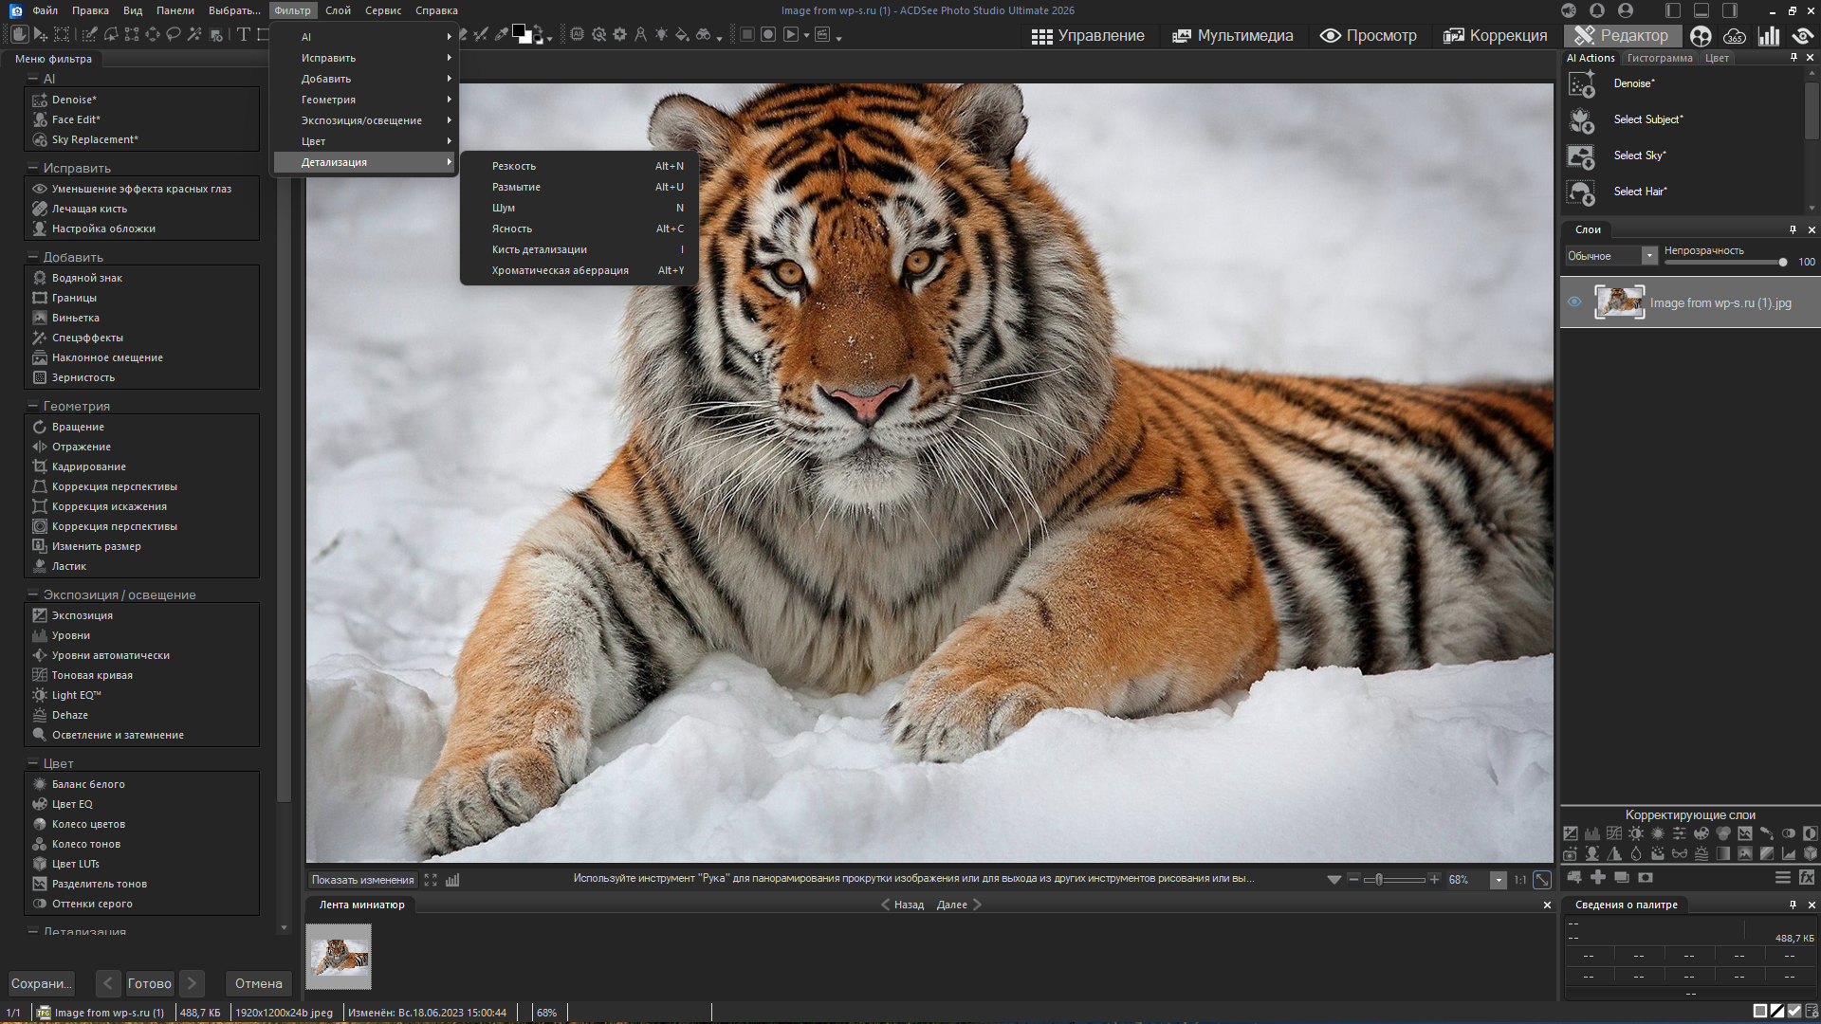Select the Hand tool in the toolbar
1821x1024 pixels.
[x=19, y=34]
